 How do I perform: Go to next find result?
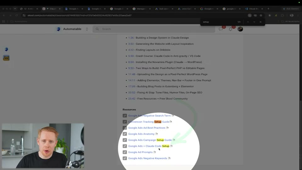(x=254, y=22)
